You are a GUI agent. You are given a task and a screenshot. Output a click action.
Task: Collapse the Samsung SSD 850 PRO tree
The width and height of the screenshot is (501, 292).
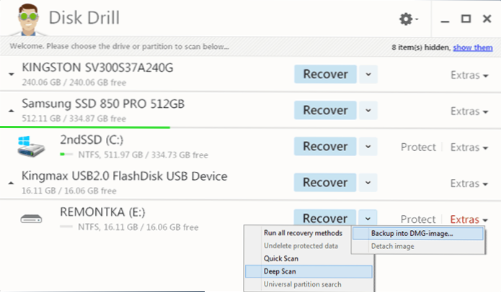pyautogui.click(x=12, y=111)
